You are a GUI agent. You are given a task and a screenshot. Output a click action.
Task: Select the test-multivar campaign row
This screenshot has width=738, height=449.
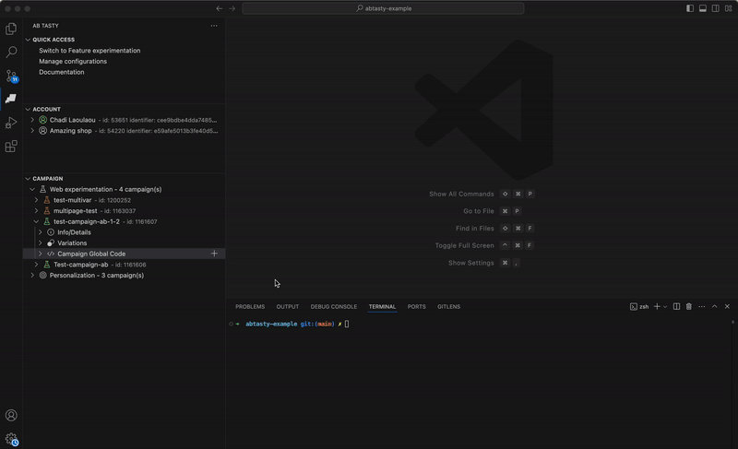[125, 200]
